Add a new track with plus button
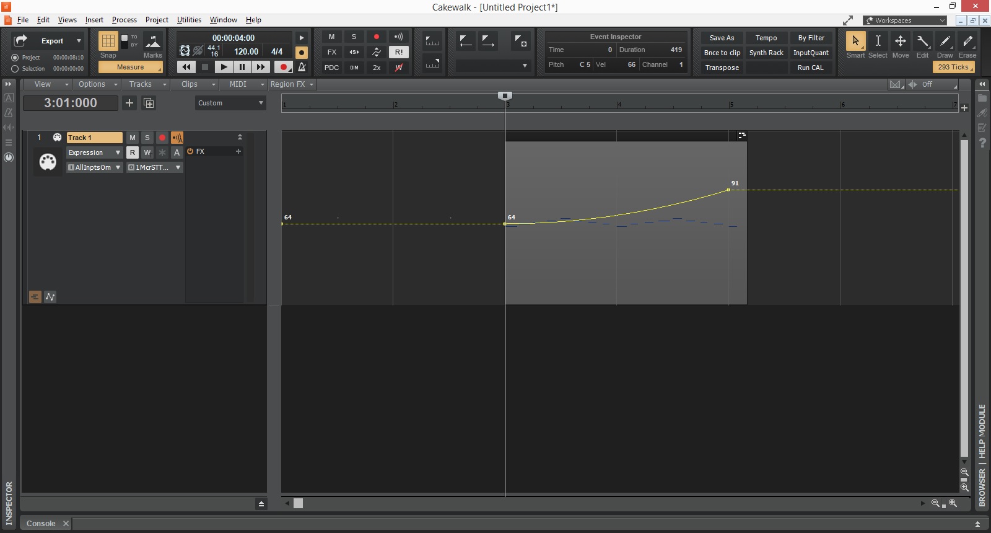 click(x=129, y=103)
